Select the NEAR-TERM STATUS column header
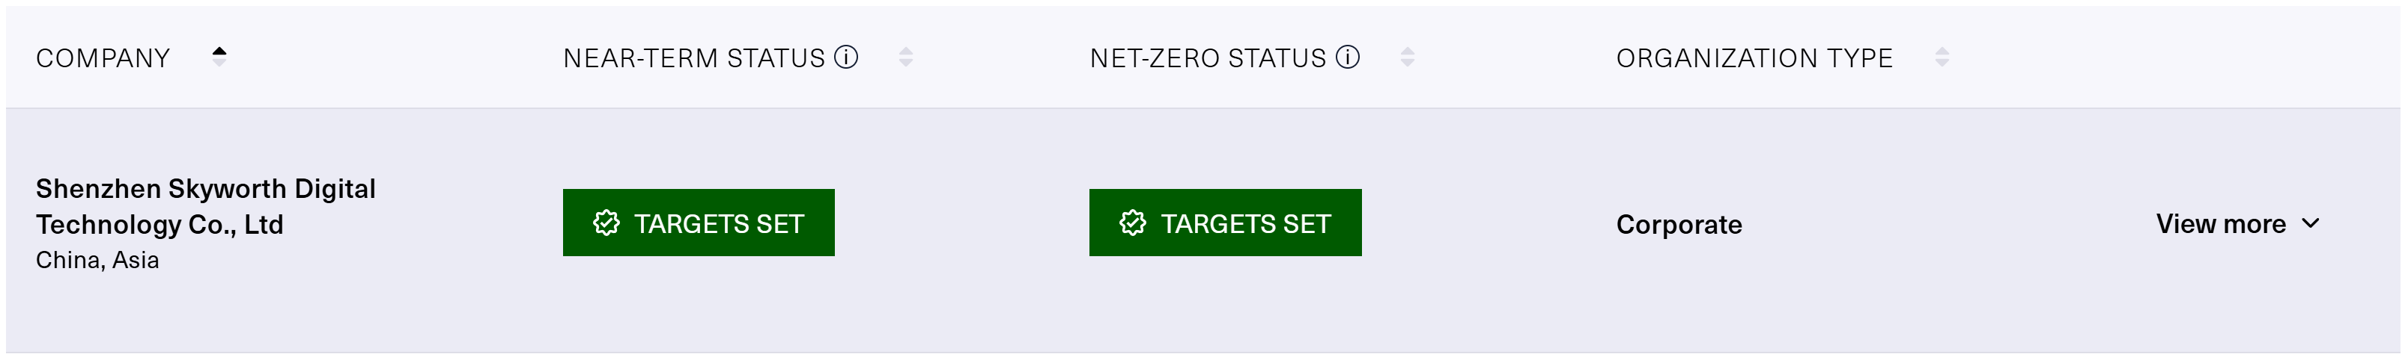The image size is (2405, 357). coord(693,58)
